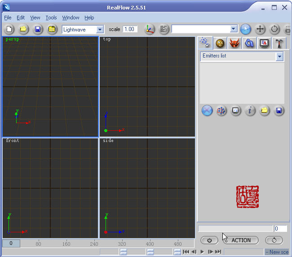
Task: Expand the Emitters list dropdown
Action: point(280,56)
